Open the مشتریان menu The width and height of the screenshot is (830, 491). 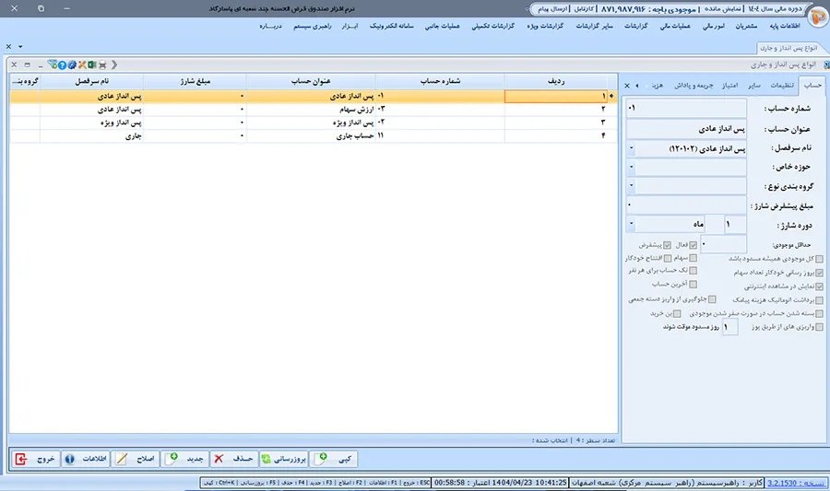[746, 26]
